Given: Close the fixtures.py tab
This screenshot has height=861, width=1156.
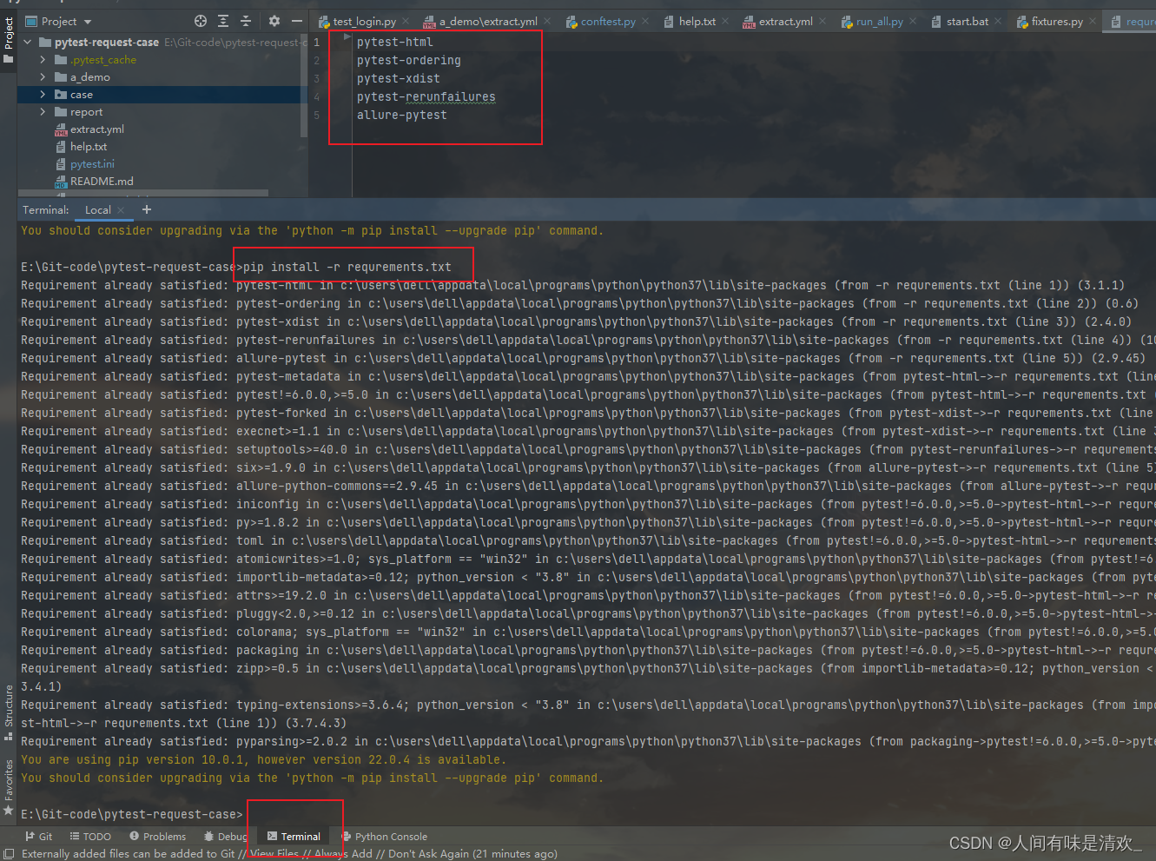Looking at the screenshot, I should click(x=1093, y=22).
